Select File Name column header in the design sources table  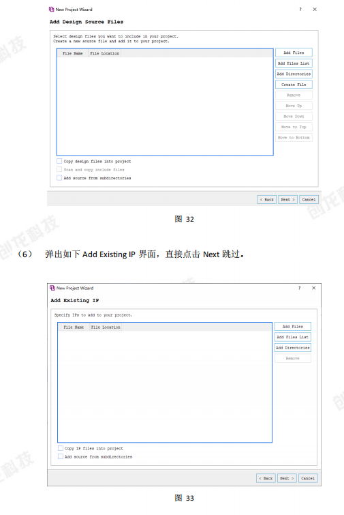tap(72, 53)
